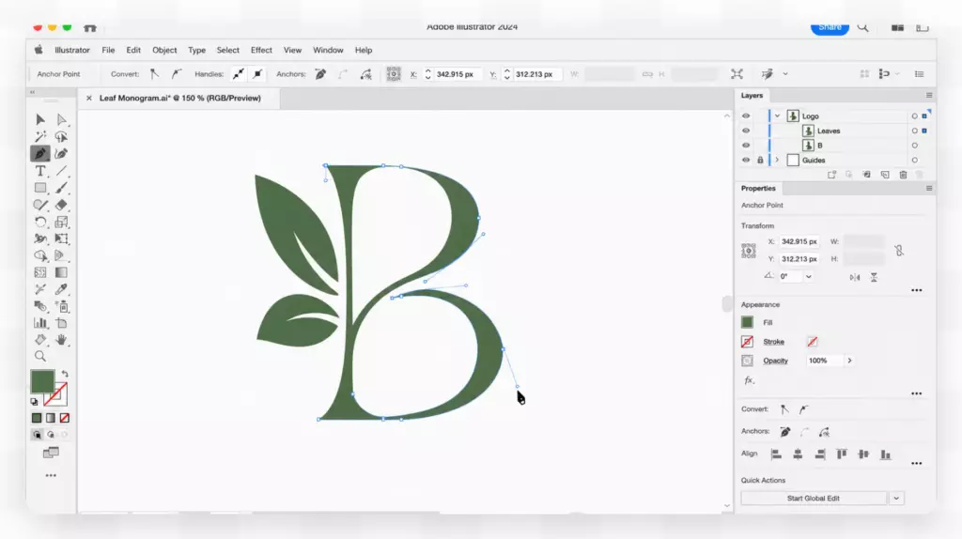Unlock the Guides layer
The width and height of the screenshot is (962, 539).
click(760, 160)
